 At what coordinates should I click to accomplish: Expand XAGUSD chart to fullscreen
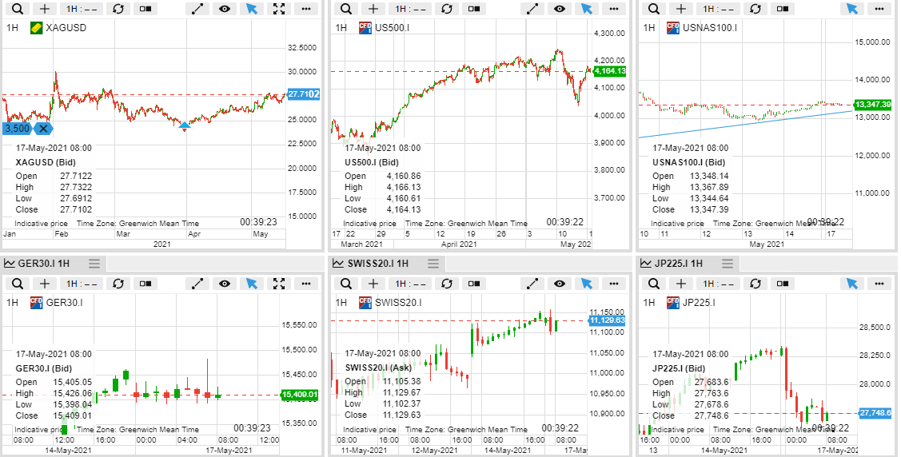click(279, 9)
